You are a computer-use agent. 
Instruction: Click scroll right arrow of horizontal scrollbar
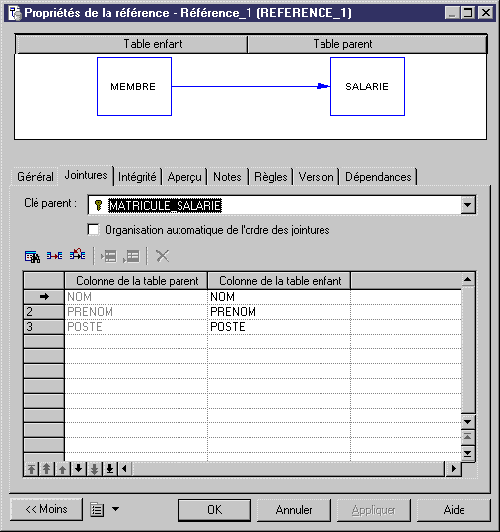coord(454,469)
